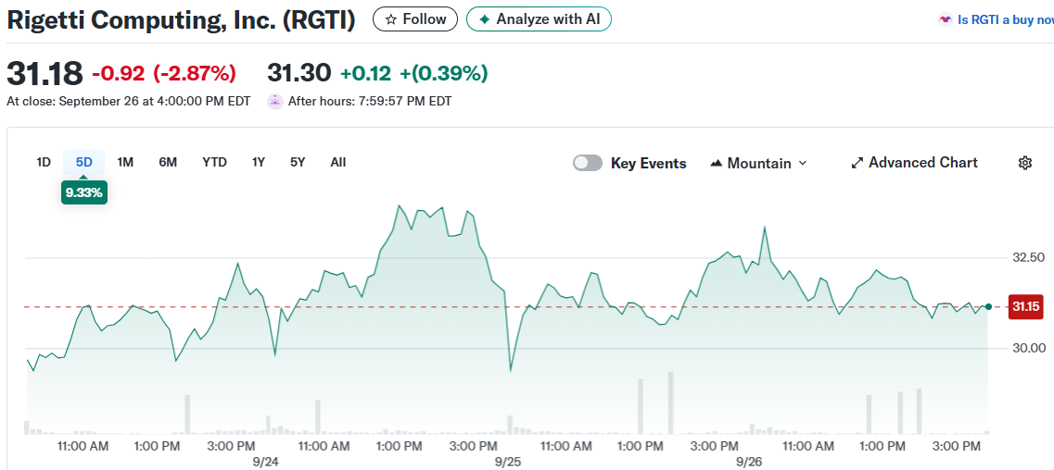This screenshot has width=1054, height=470.
Task: Click the 'At close: September 26' text
Action: pos(128,102)
